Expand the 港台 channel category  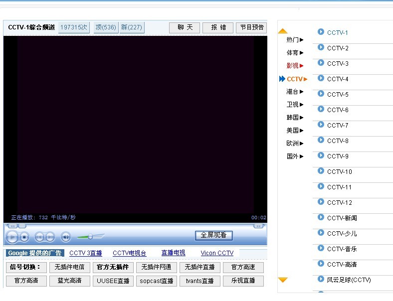coord(295,92)
